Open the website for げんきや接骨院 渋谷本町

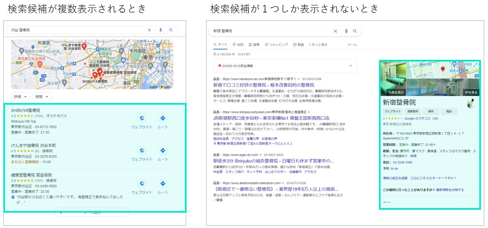click(142, 151)
